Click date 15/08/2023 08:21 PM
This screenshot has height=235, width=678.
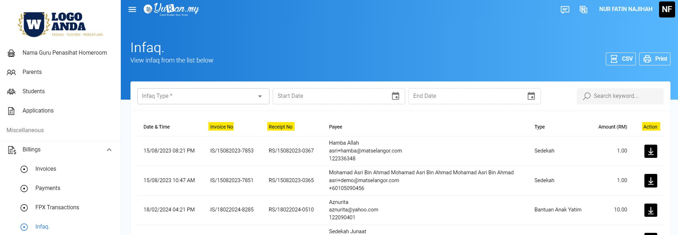click(x=169, y=151)
